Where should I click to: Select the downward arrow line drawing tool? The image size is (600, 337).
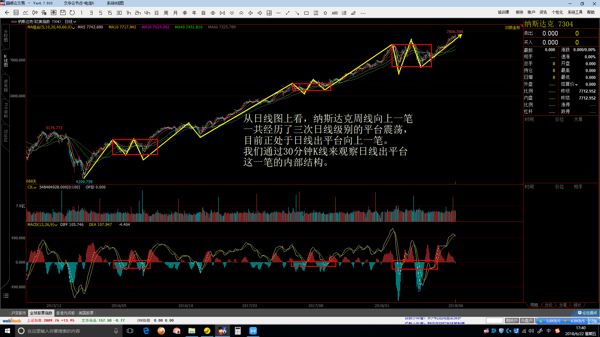(x=297, y=13)
